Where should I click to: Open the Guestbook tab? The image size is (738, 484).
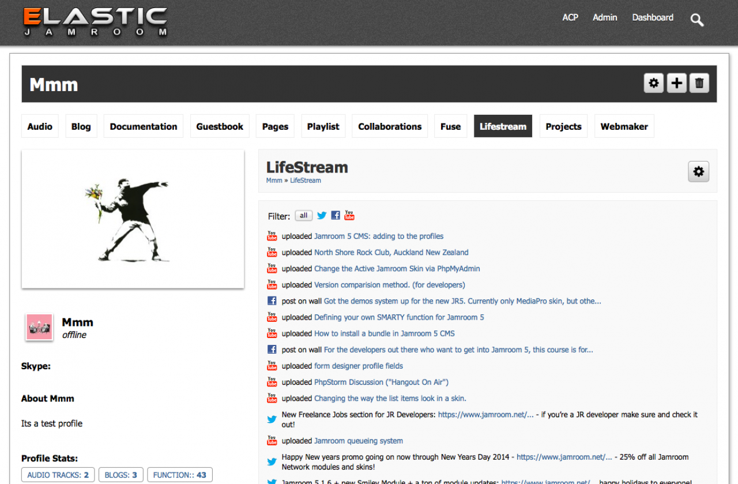tap(220, 126)
